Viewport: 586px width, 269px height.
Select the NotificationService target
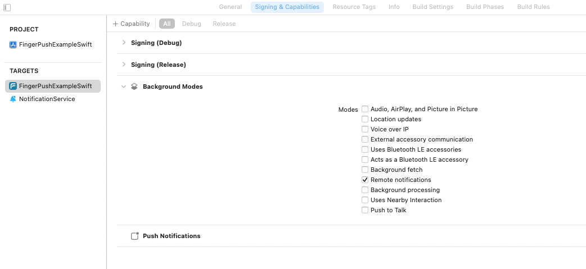[53, 99]
